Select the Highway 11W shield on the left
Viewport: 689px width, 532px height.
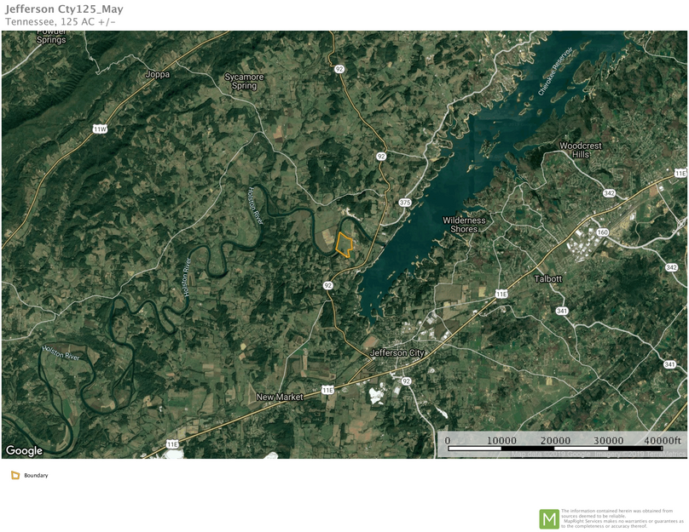point(100,129)
